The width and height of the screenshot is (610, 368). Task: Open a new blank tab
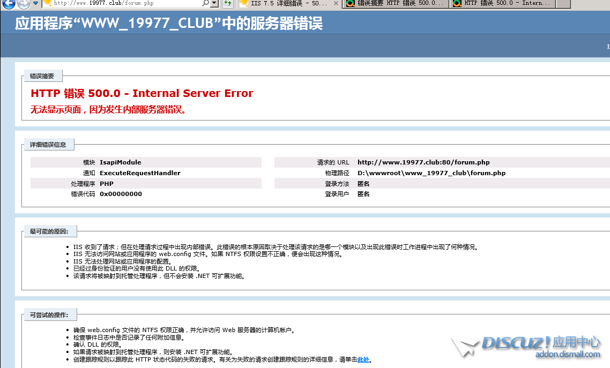[564, 4]
